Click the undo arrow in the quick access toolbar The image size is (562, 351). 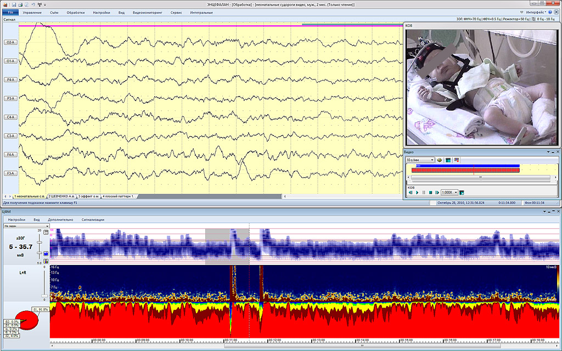[33, 4]
